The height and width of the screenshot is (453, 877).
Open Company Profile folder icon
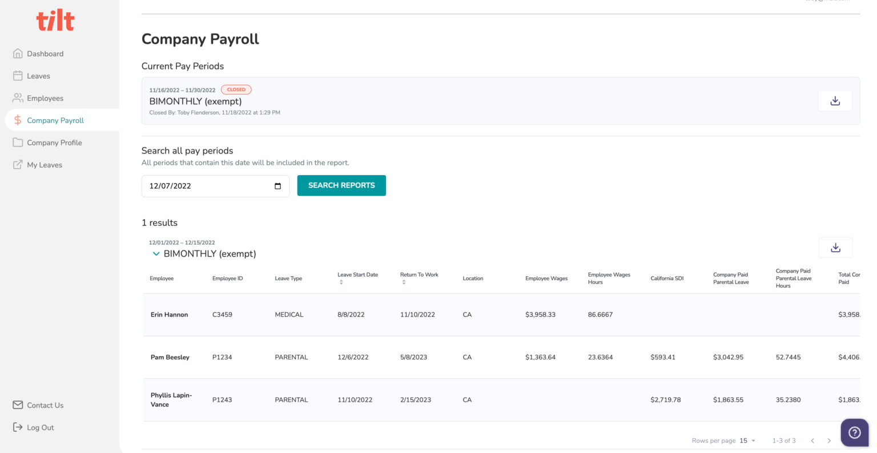point(18,142)
